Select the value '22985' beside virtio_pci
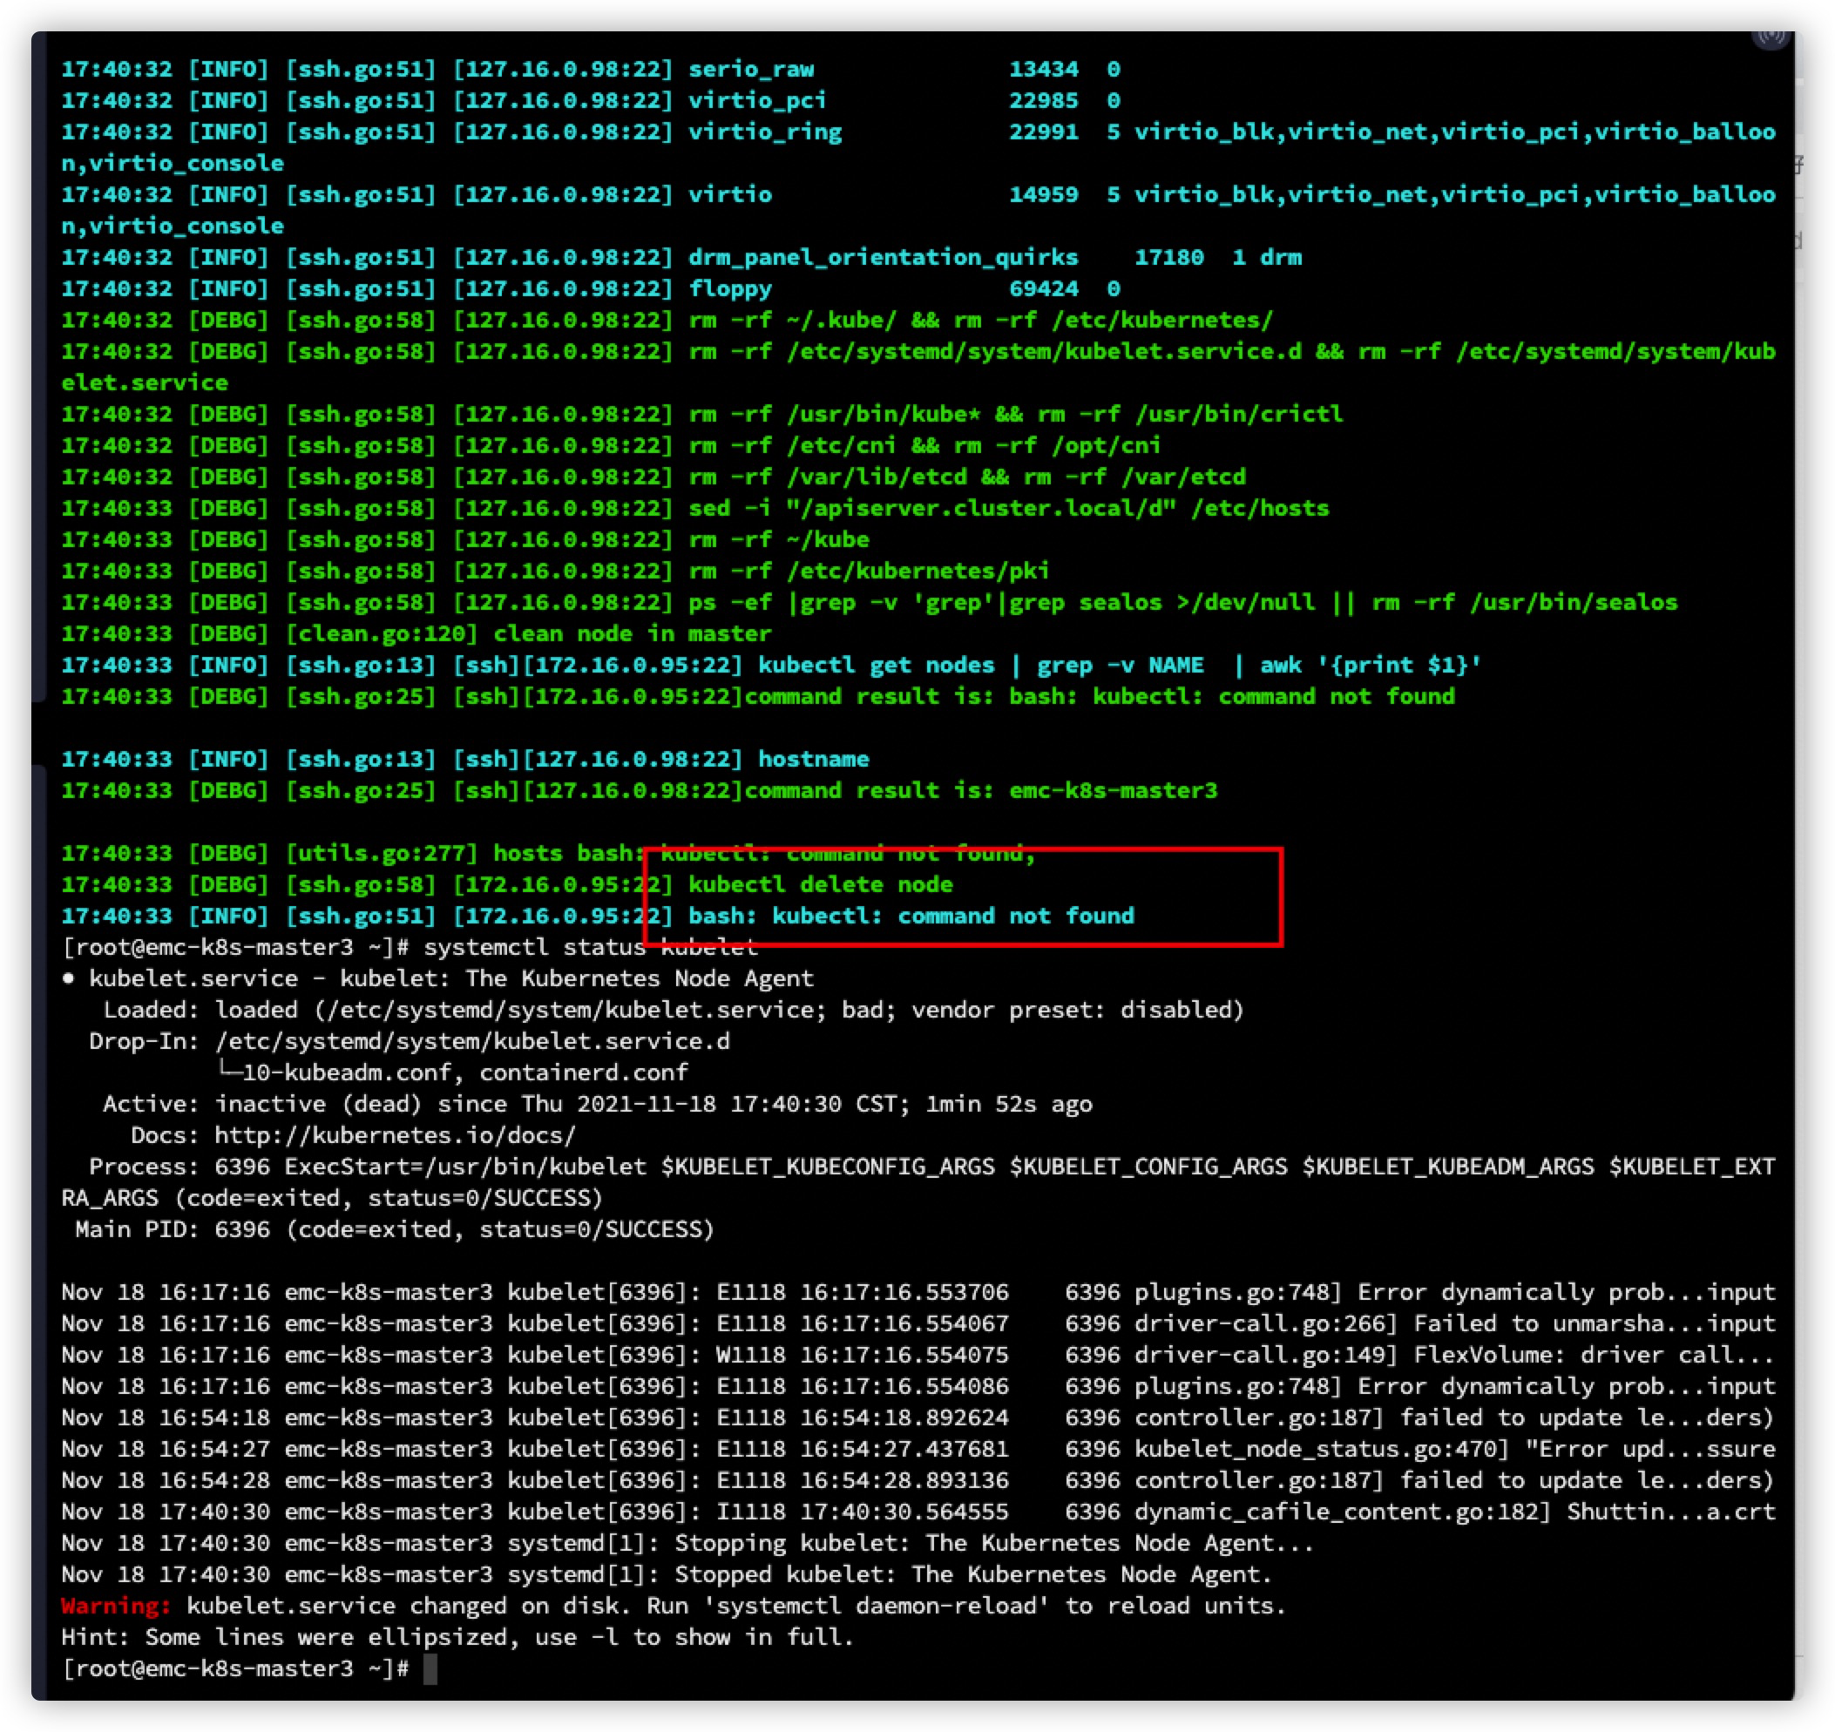This screenshot has width=1835, height=1732. tap(1043, 101)
